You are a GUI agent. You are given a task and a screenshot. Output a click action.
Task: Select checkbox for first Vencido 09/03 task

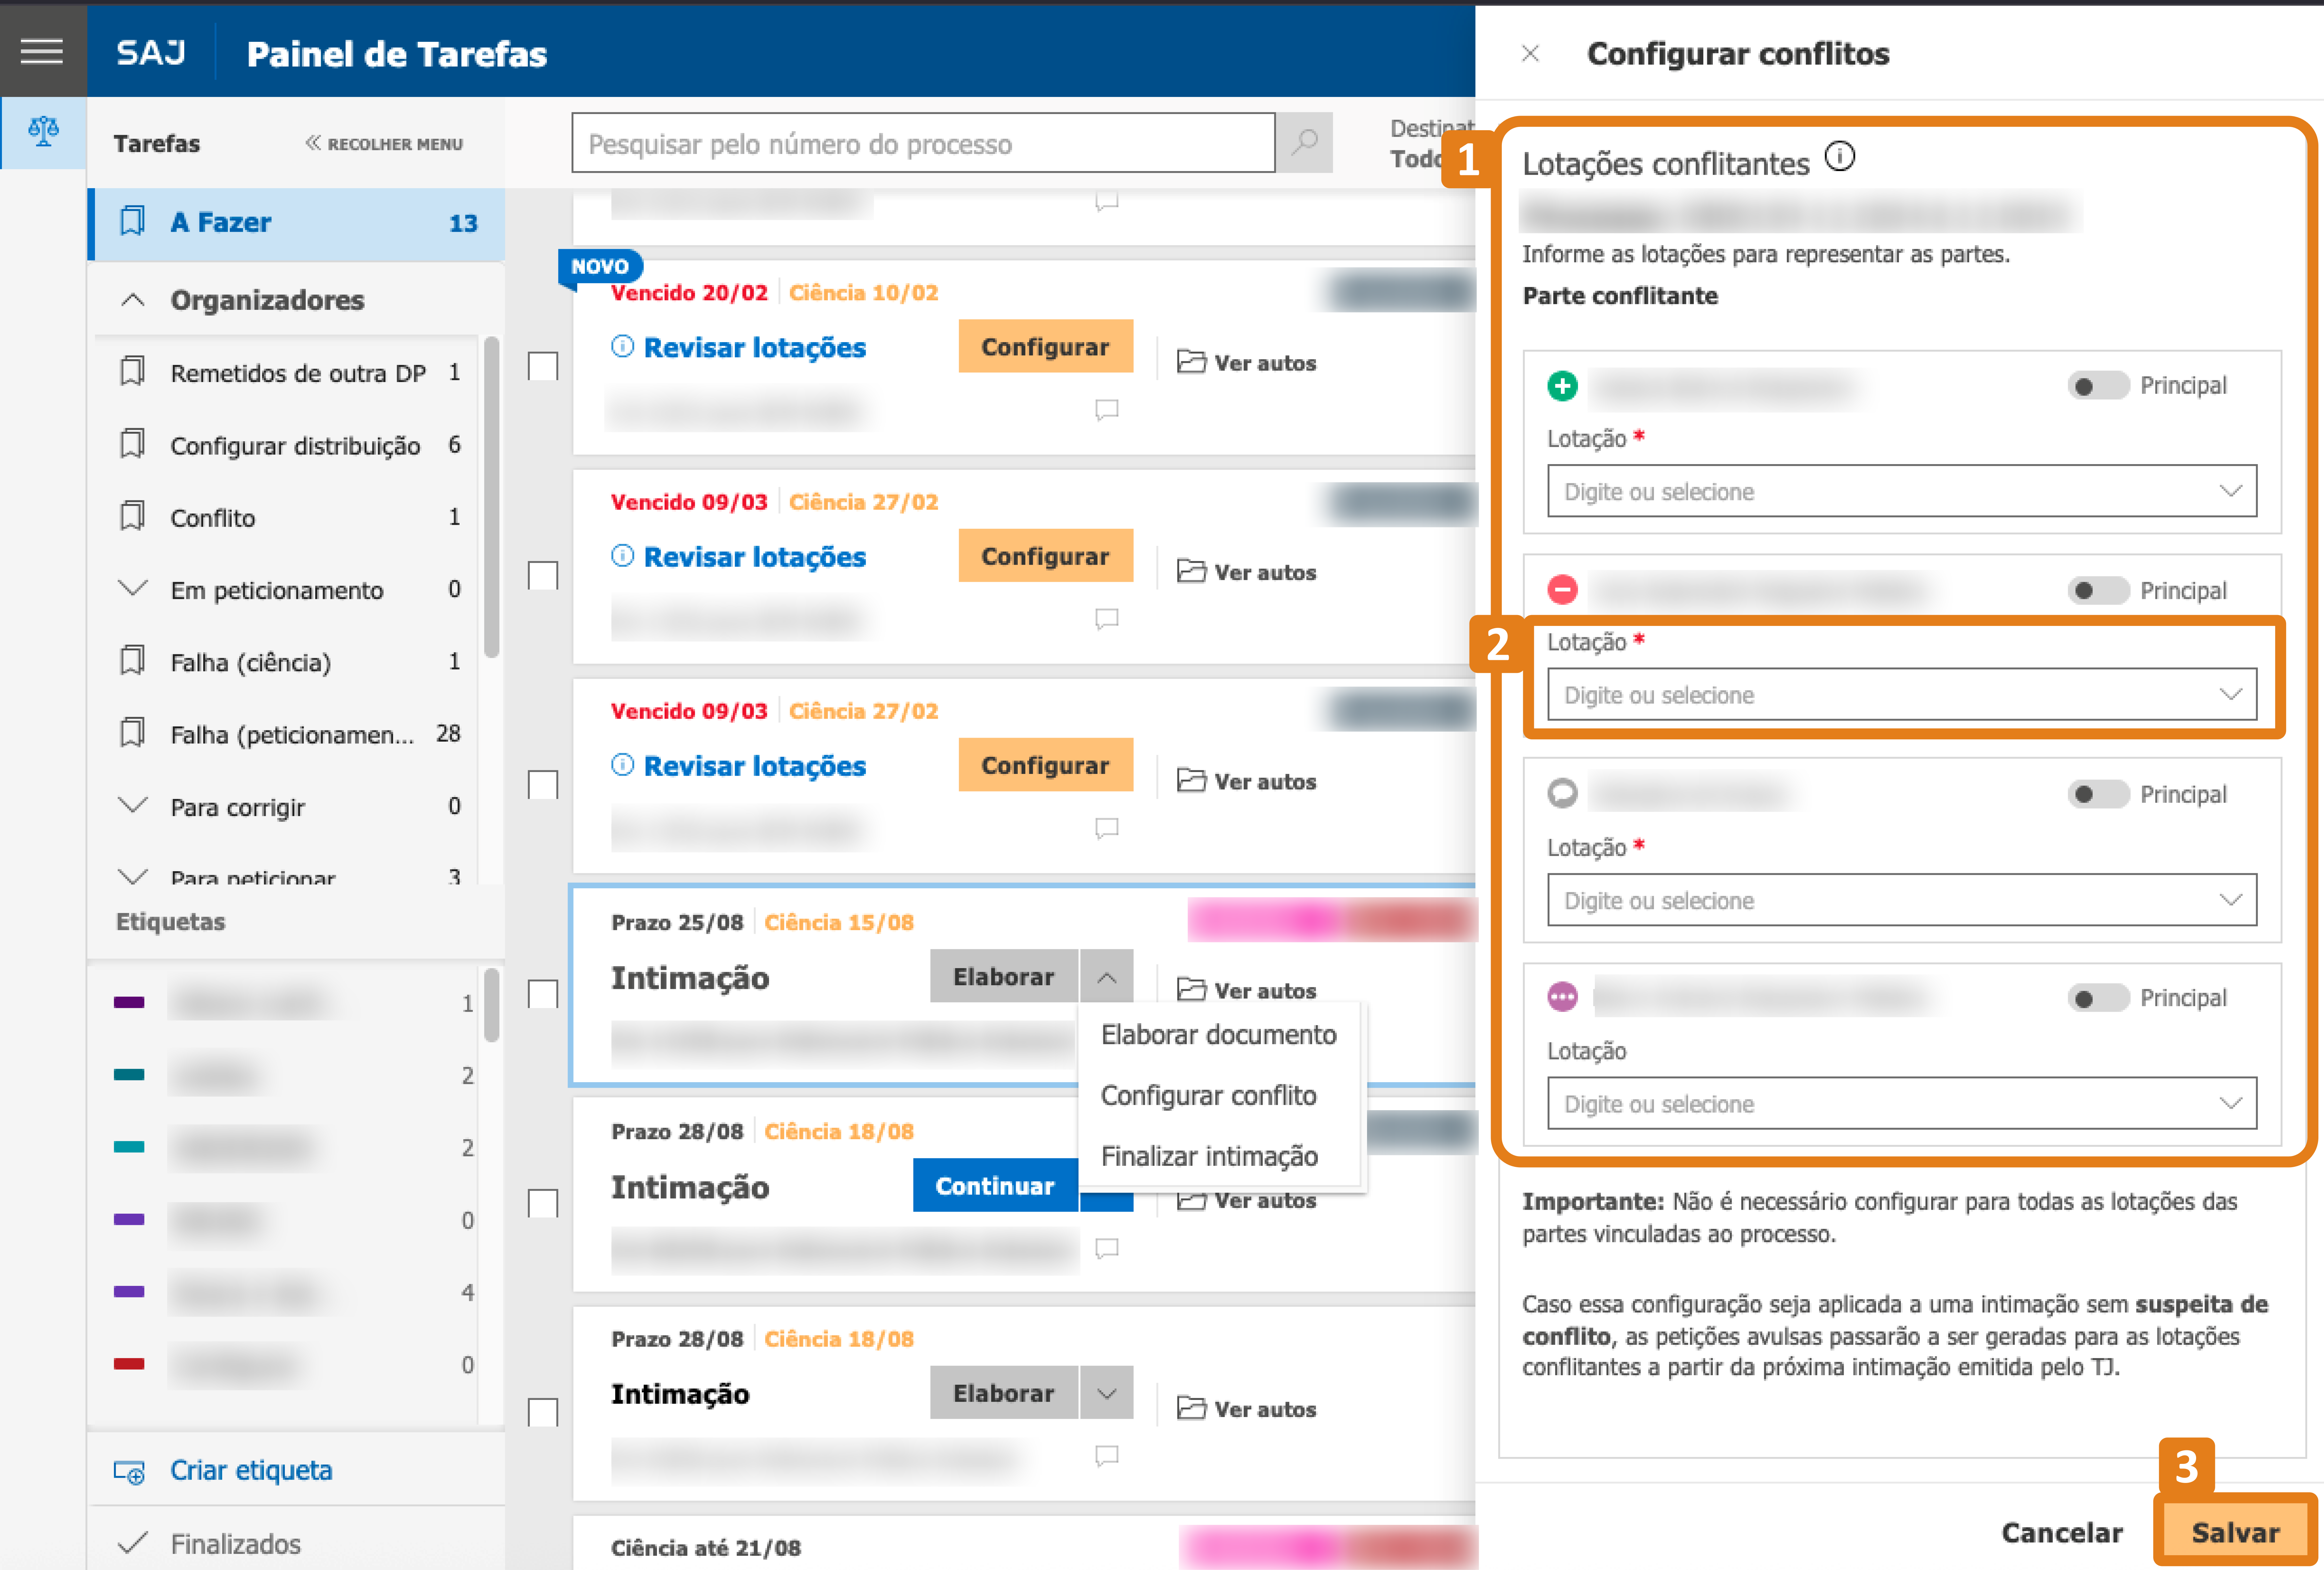(x=543, y=576)
